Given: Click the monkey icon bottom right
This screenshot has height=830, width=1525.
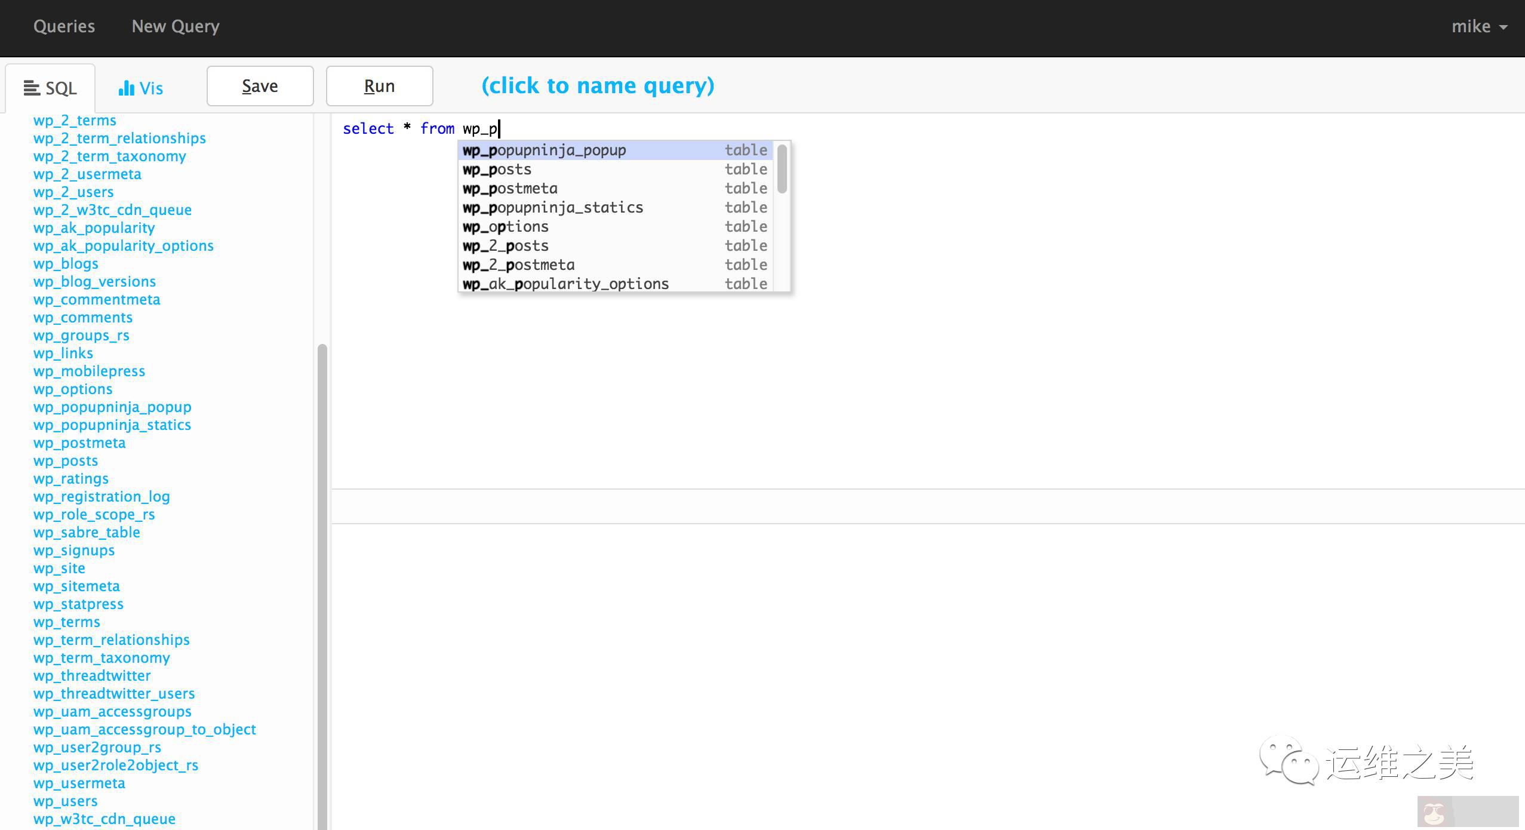Looking at the screenshot, I should tap(1434, 813).
